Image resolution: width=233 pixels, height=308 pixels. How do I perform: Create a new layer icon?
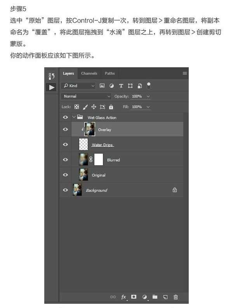coord(165,297)
